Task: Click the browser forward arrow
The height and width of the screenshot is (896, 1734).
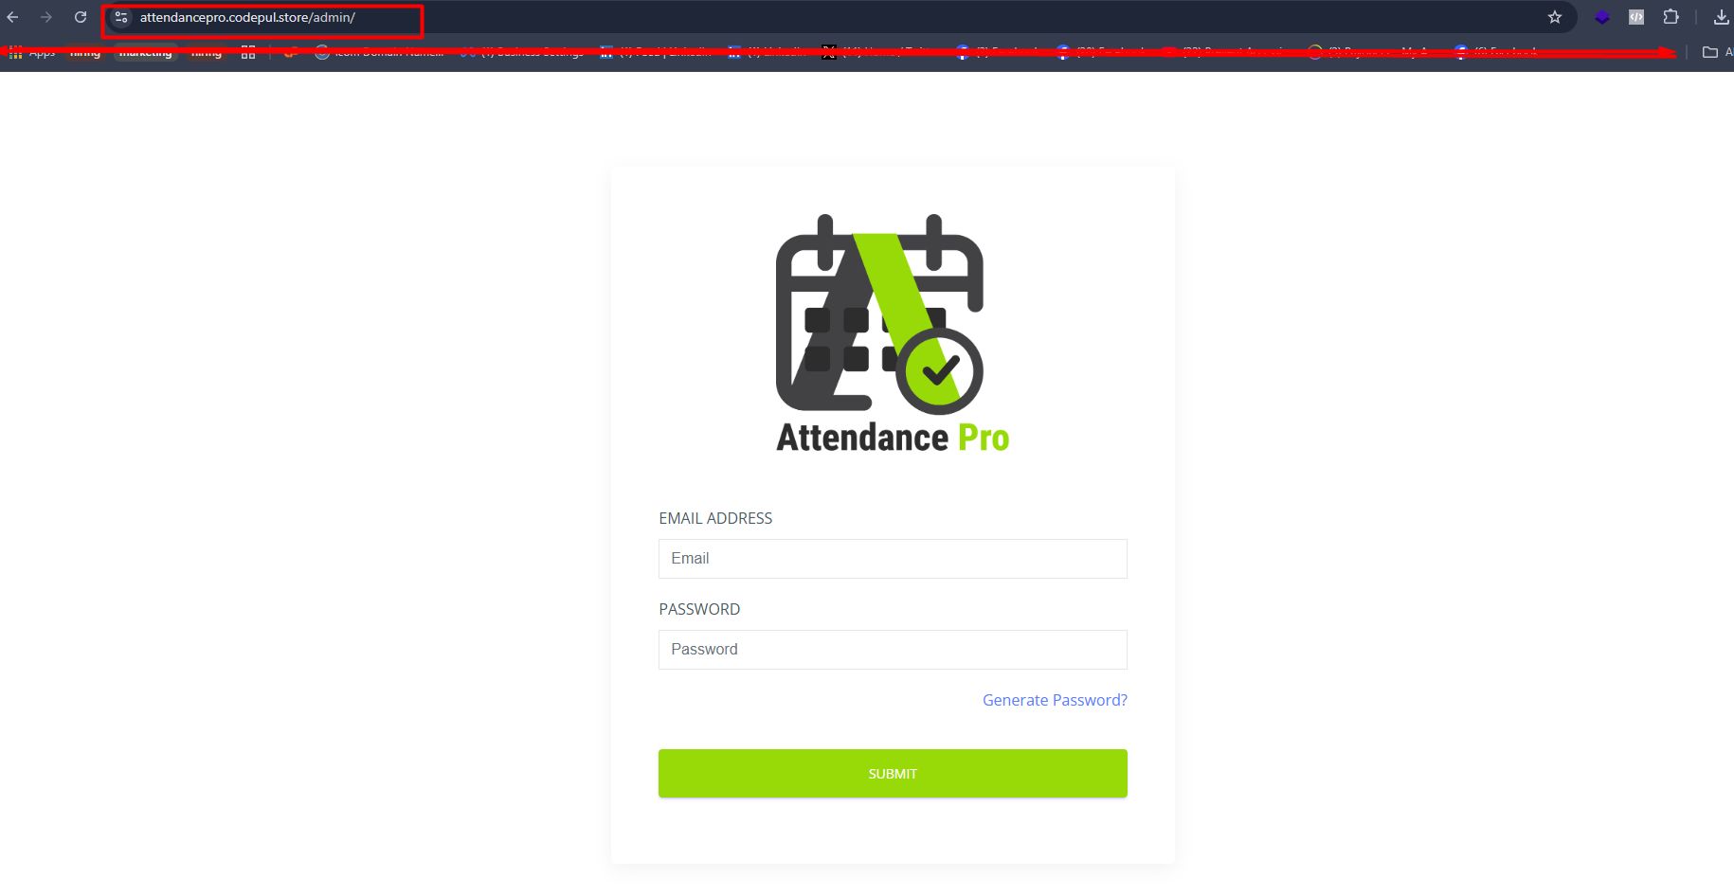Action: pyautogui.click(x=45, y=17)
